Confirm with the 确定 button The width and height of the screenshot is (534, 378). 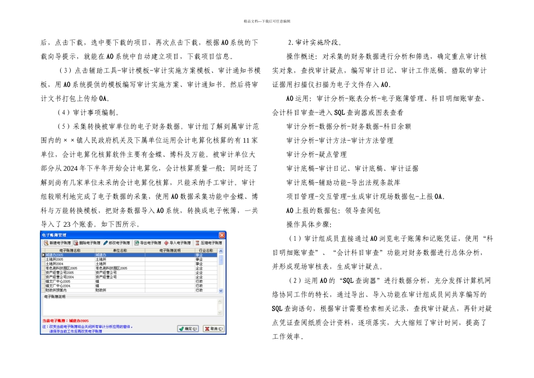pyautogui.click(x=188, y=328)
